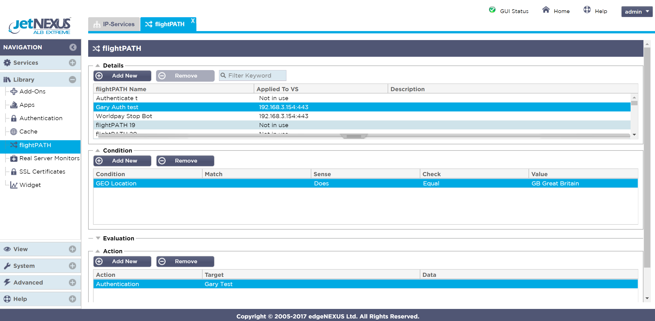655x321 pixels.
Task: Click Add New in the Details section
Action: 122,76
